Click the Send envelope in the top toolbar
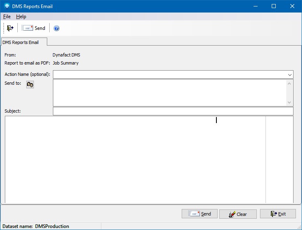The image size is (302, 230). 34,28
